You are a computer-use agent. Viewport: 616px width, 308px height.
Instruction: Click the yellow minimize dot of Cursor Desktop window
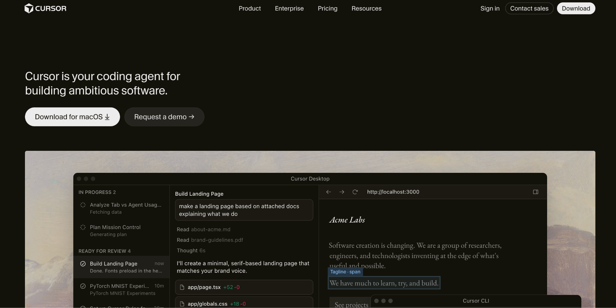[86, 179]
